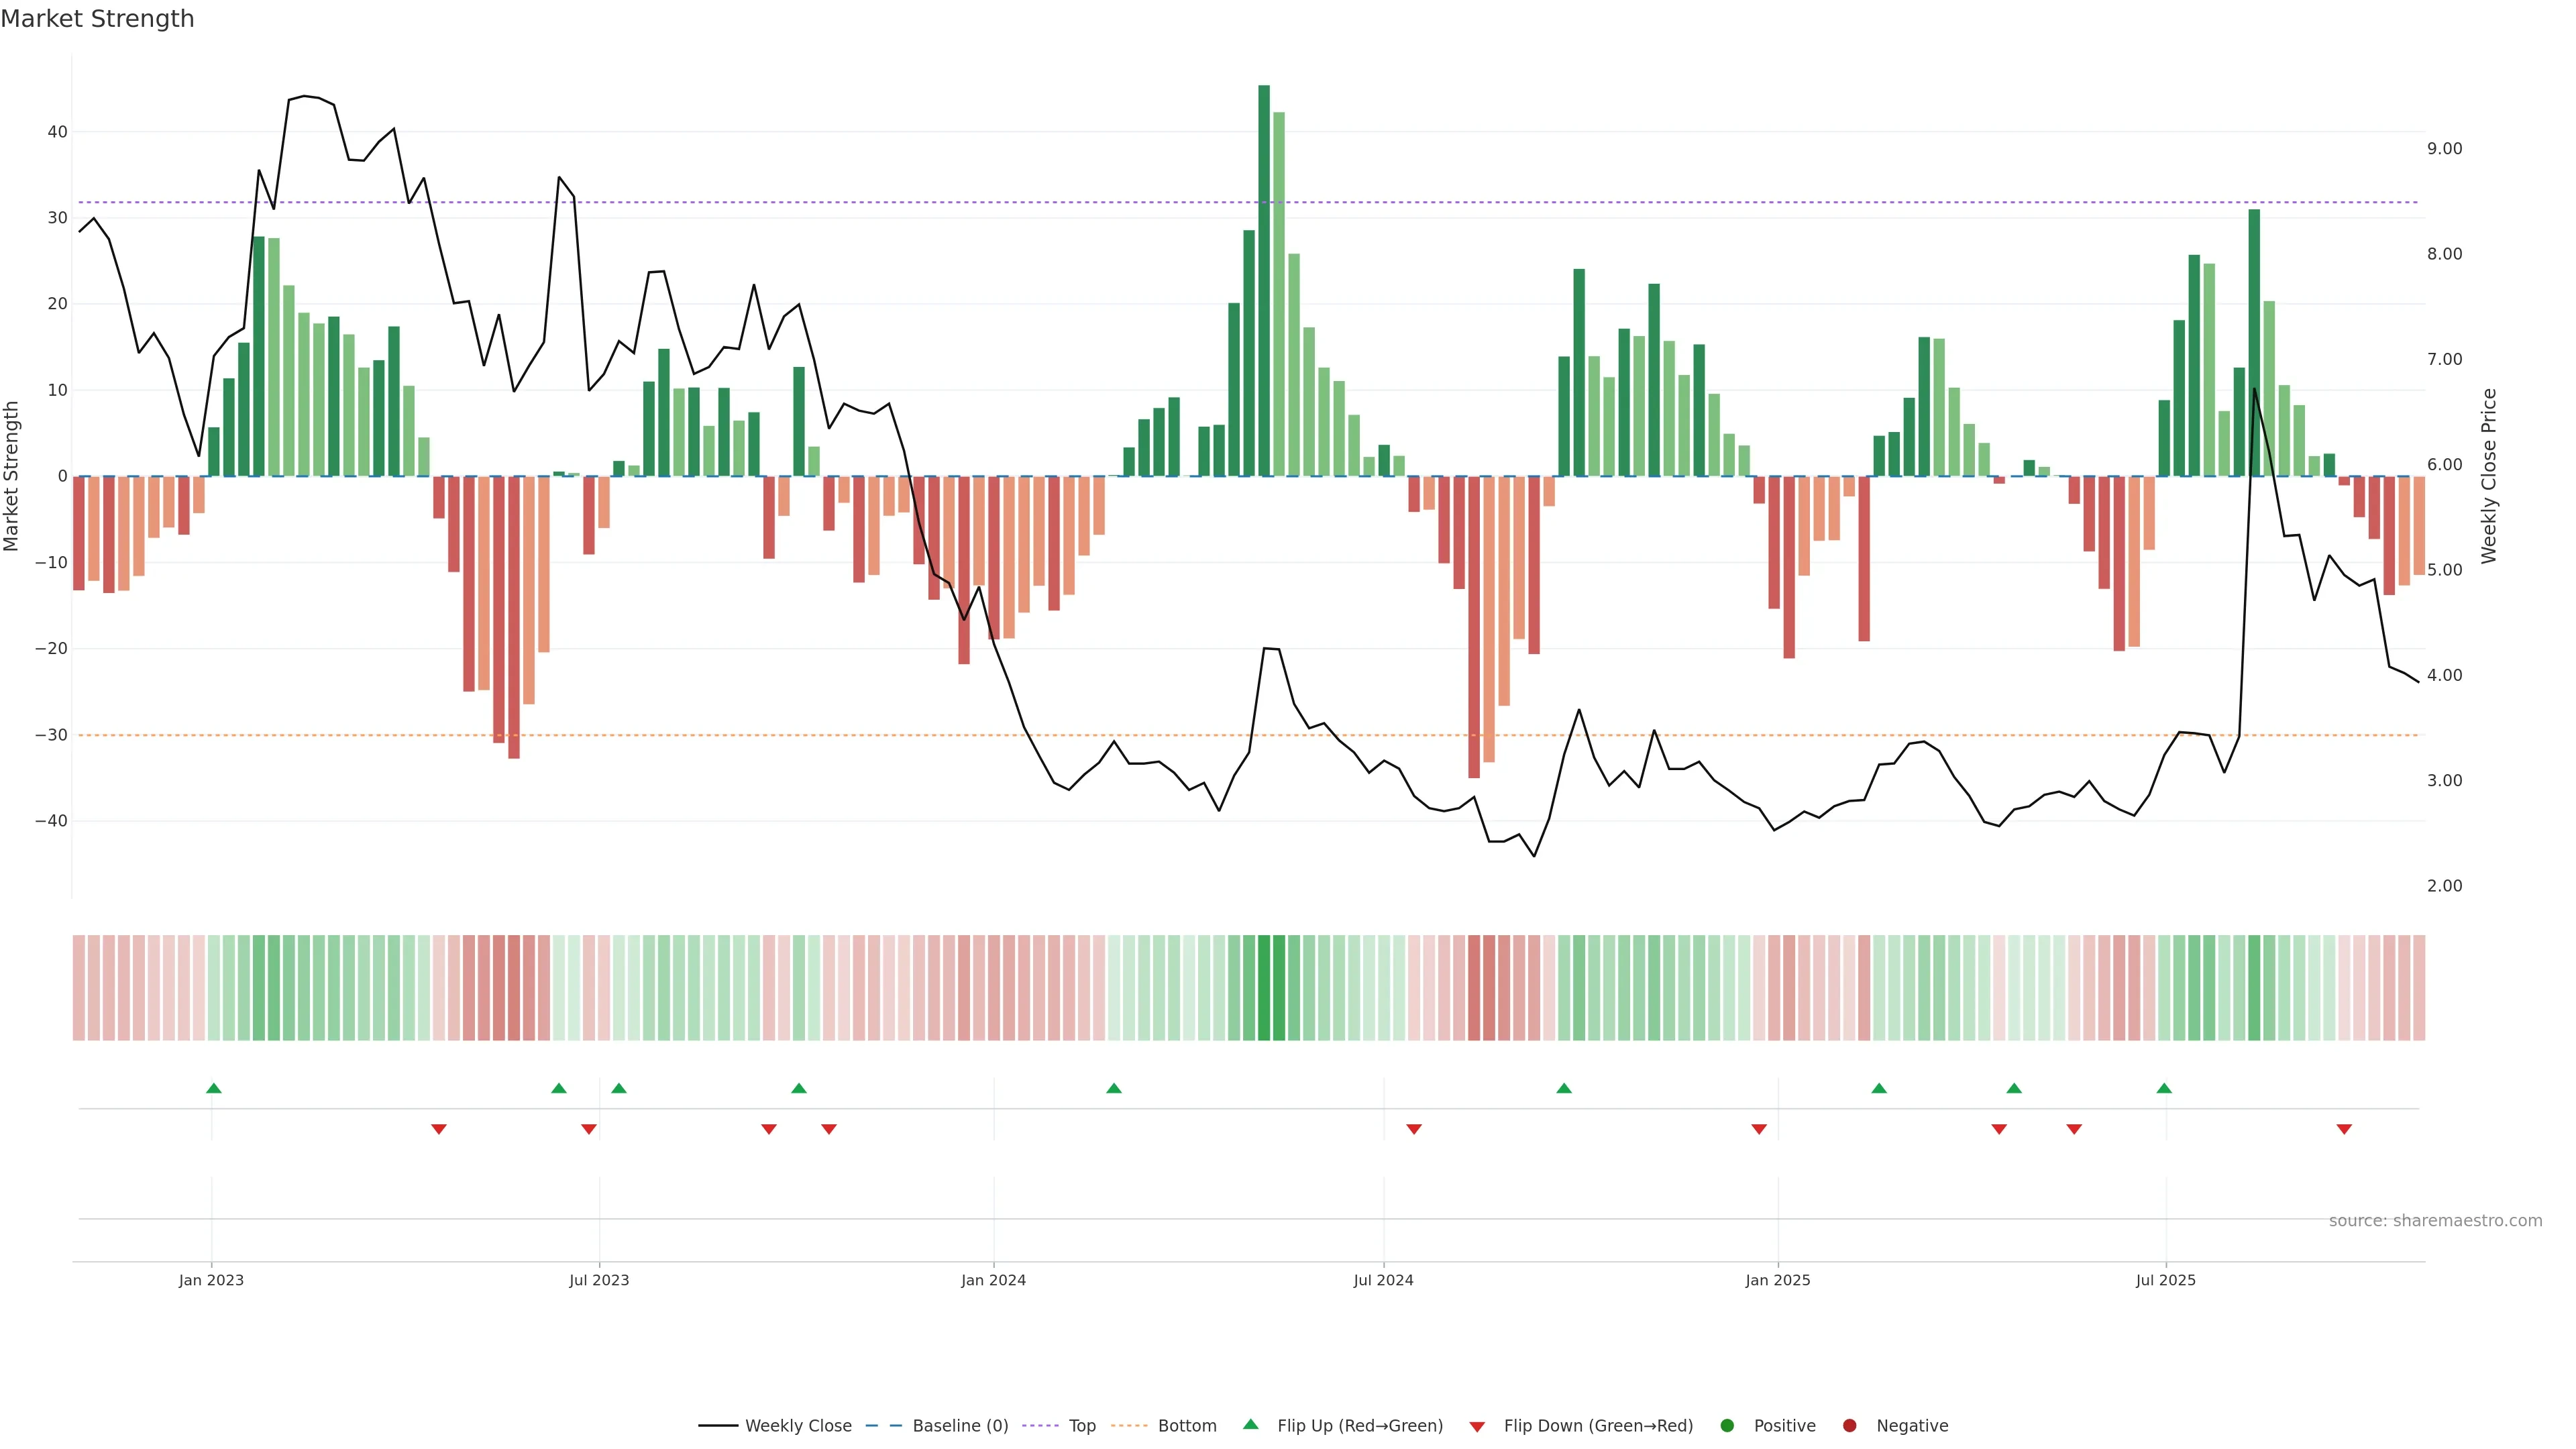The image size is (2576, 1449).
Task: Toggle the Bottom threshold legend entry
Action: click(x=1187, y=1426)
